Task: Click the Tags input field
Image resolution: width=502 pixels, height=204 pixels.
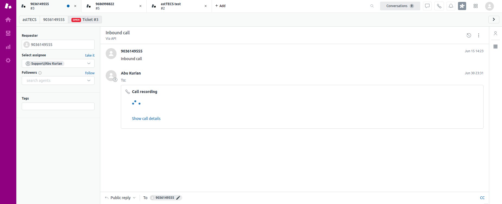Action: click(x=58, y=106)
